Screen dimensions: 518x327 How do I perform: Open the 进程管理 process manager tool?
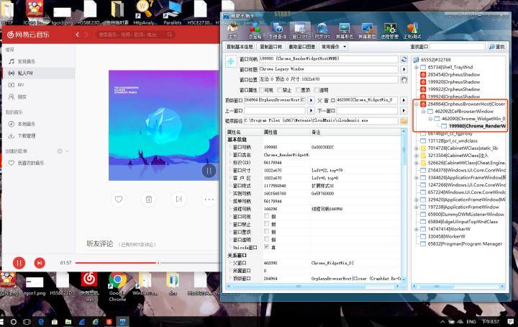[389, 31]
